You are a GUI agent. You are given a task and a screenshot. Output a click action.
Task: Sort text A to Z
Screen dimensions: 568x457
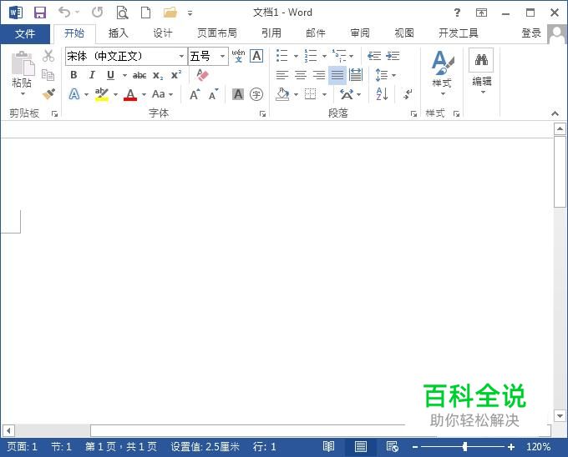tap(383, 94)
